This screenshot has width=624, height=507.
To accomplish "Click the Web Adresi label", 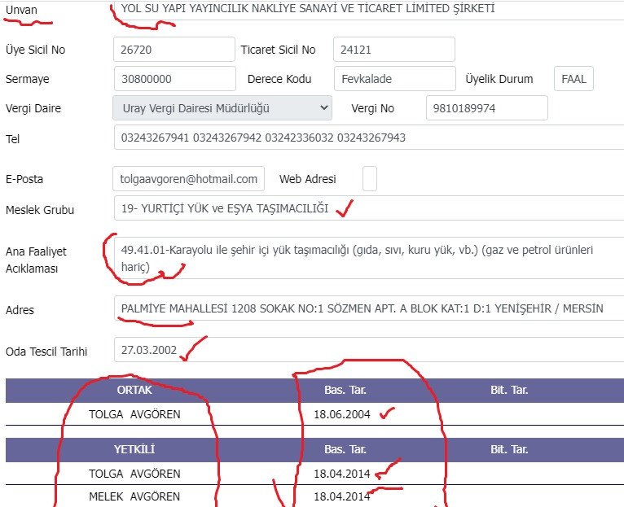I will click(308, 179).
